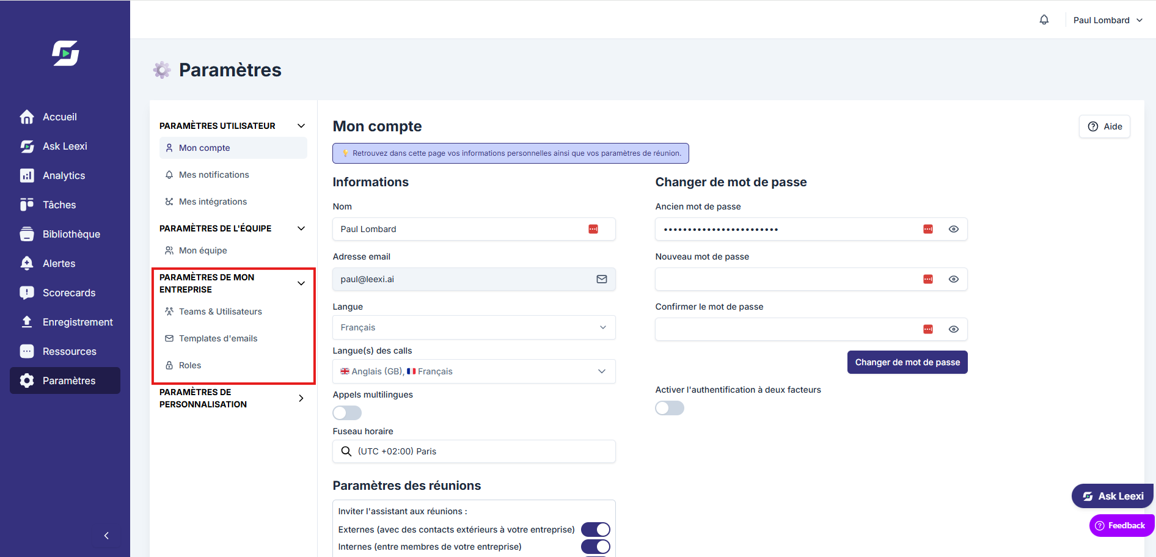Viewport: 1156px width, 557px height.
Task: Click the Roles lock icon
Action: (169, 365)
